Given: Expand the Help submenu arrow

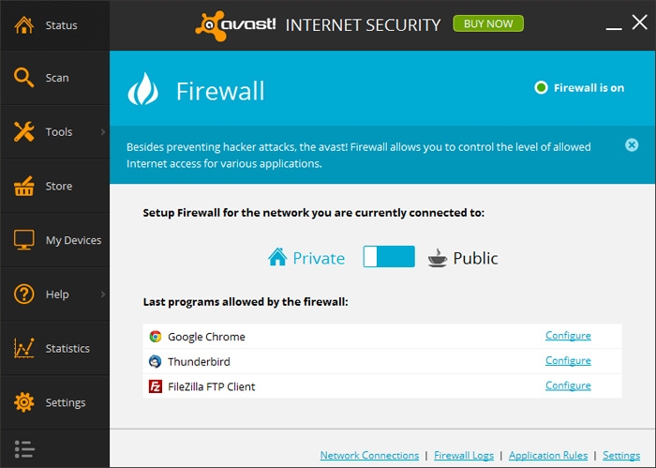Looking at the screenshot, I should tap(103, 294).
